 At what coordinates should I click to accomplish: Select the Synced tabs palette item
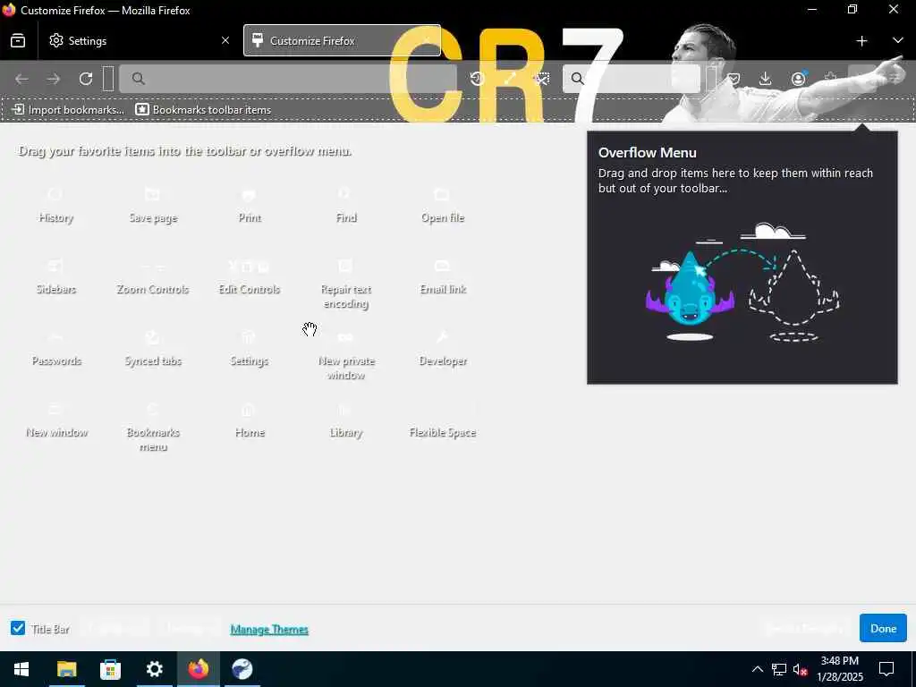(153, 350)
